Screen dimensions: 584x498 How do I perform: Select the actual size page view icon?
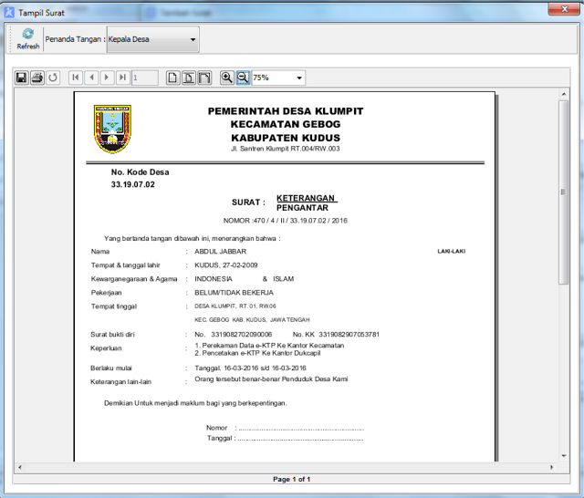click(172, 78)
